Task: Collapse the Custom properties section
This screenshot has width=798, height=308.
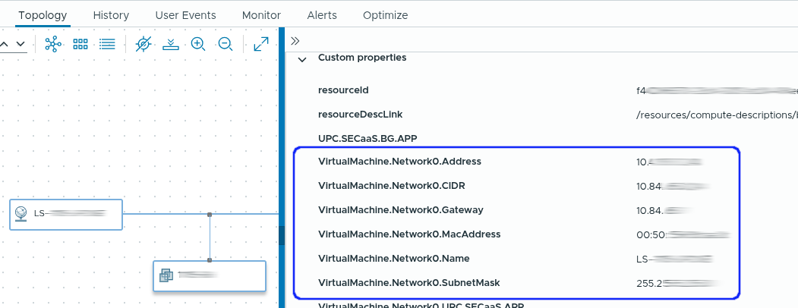Action: tap(302, 58)
